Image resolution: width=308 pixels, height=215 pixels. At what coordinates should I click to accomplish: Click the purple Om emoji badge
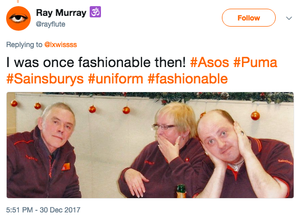tap(95, 12)
